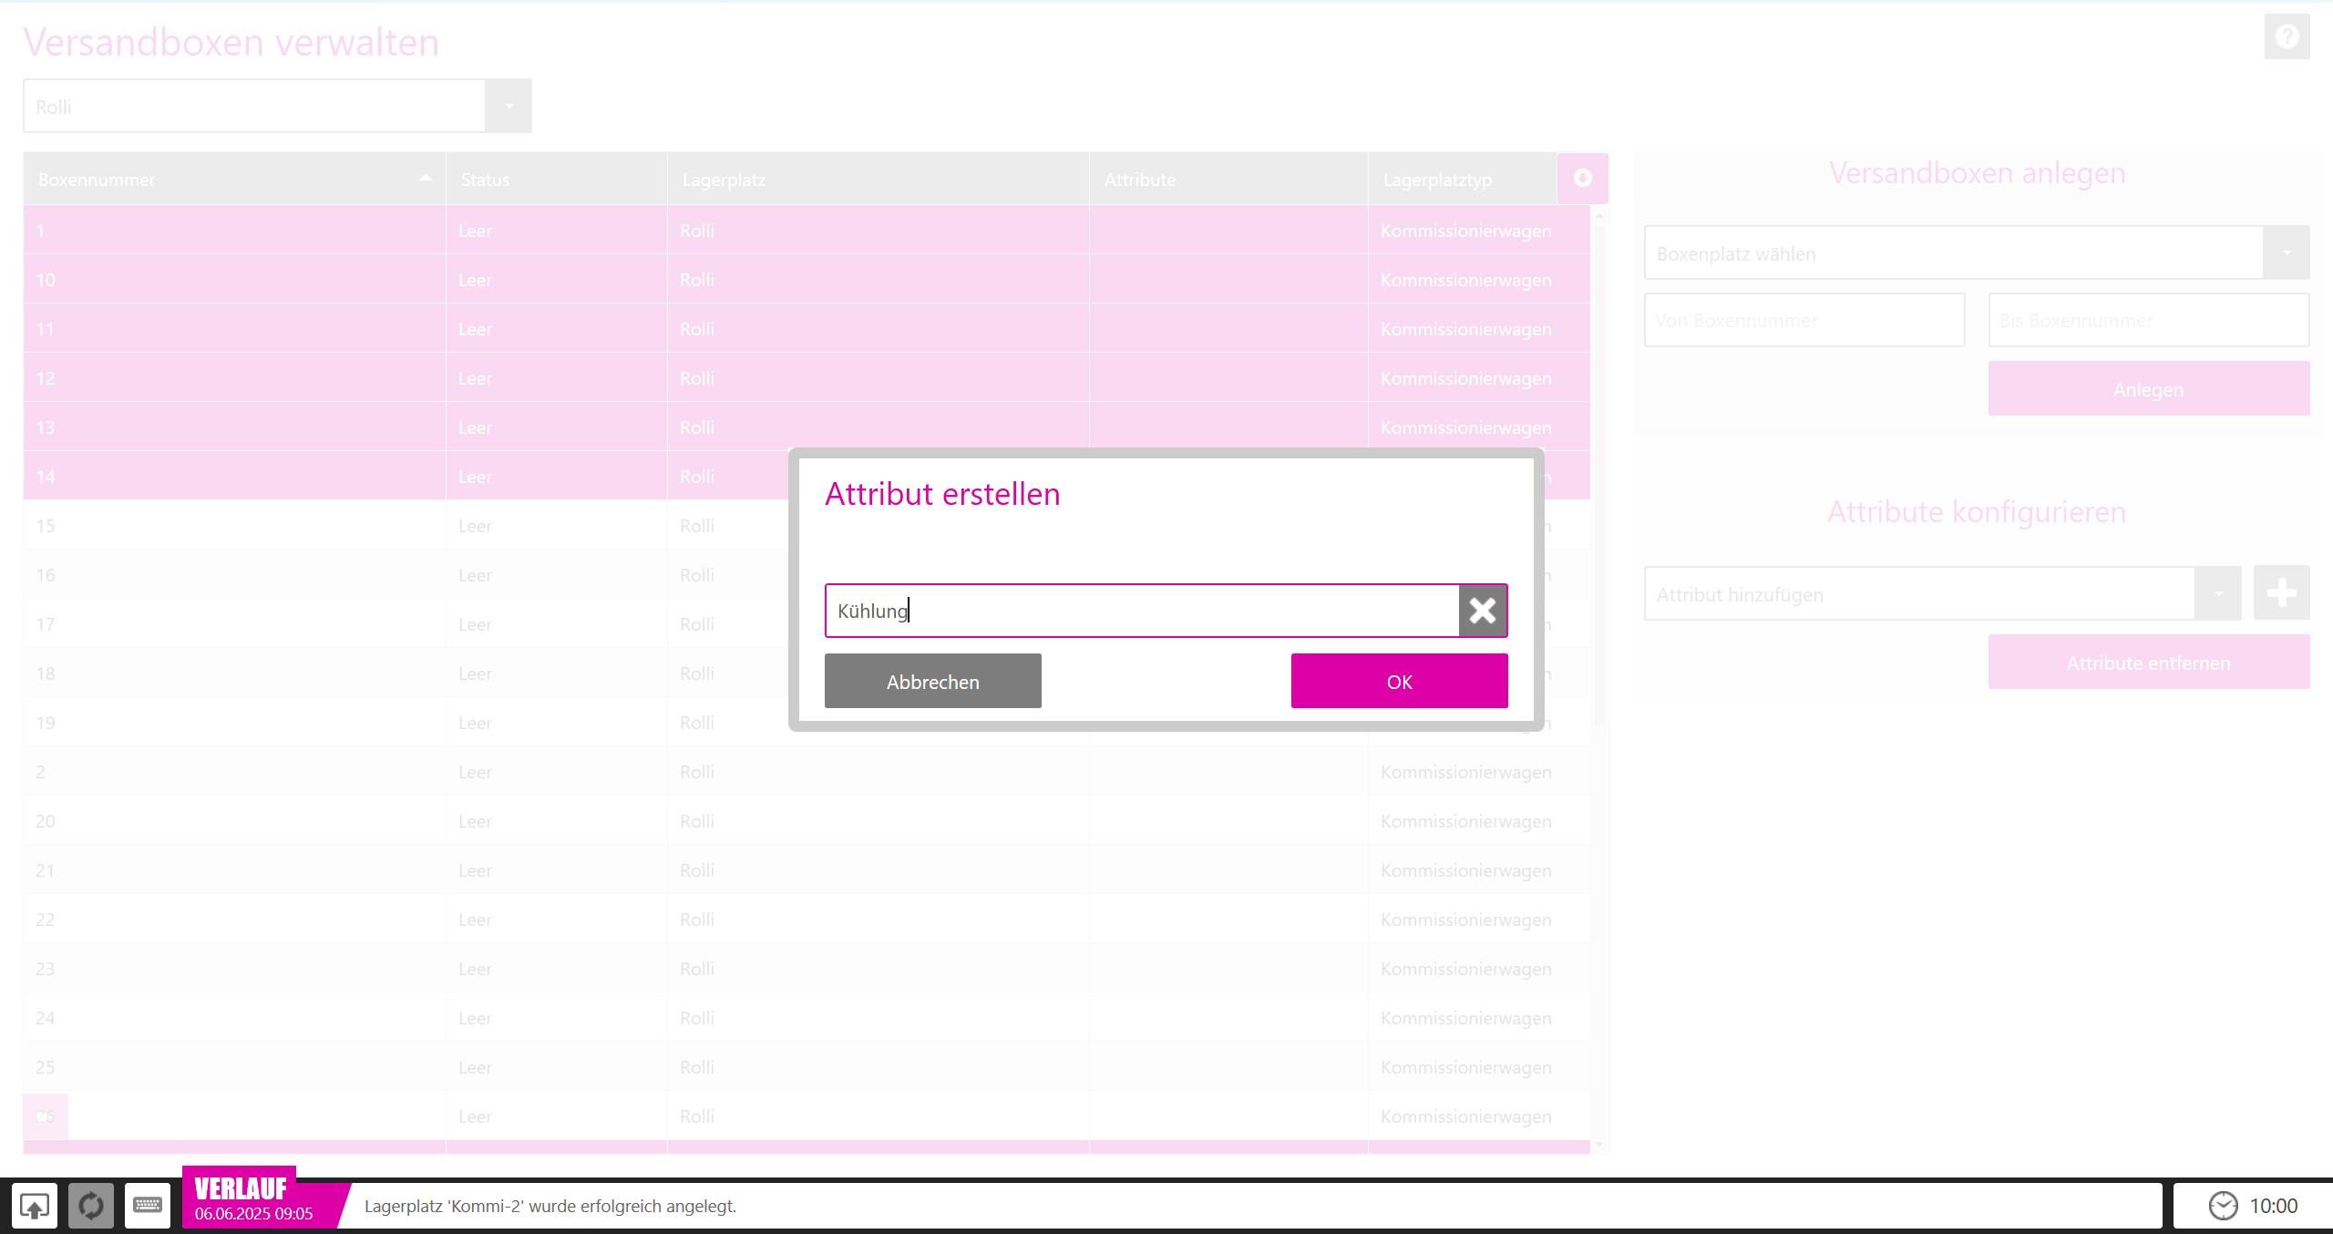Expand the Attribut hinzufügen dropdown
The image size is (2333, 1234).
[2217, 594]
